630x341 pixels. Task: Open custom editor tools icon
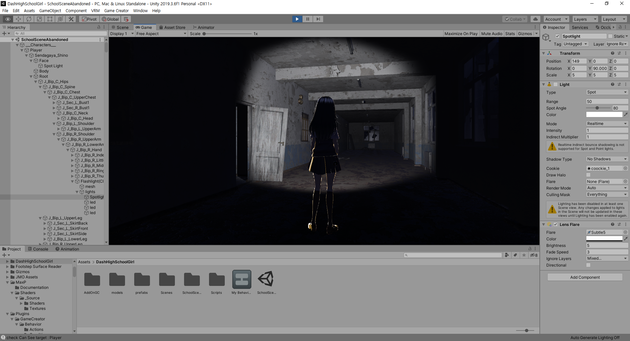pos(71,19)
